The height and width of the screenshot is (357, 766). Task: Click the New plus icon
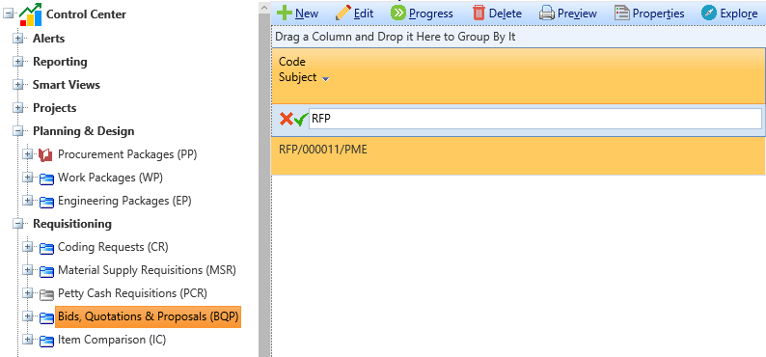[x=284, y=13]
